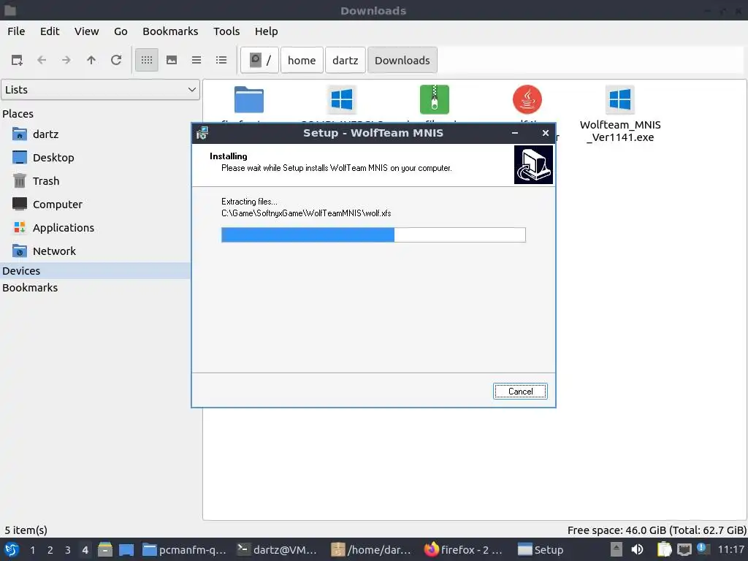Open the network status tray icon
The height and width of the screenshot is (561, 748).
tap(684, 549)
